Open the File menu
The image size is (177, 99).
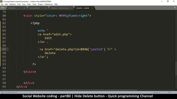tap(2, 4)
